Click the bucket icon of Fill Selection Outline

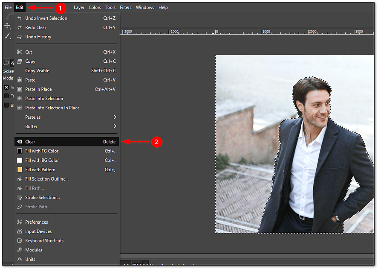coord(20,179)
